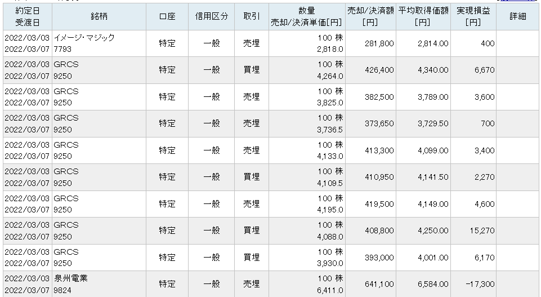Viewport: 541px width, 297px height.
Task: Click the 信用区分 column header
Action: [212, 16]
